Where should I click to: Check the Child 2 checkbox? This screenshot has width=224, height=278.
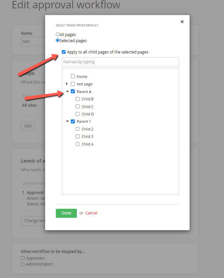pyautogui.click(x=78, y=129)
